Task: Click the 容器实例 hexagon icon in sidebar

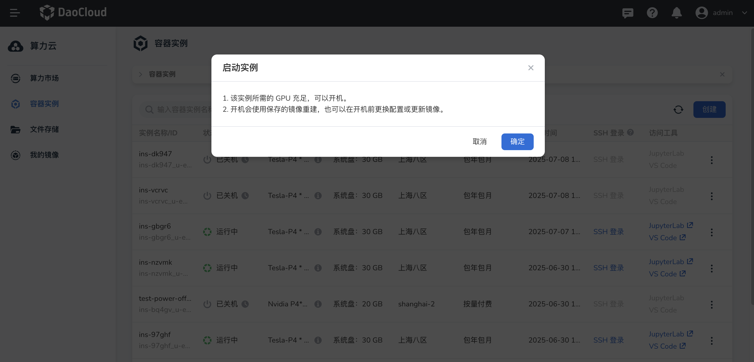Action: pyautogui.click(x=15, y=104)
